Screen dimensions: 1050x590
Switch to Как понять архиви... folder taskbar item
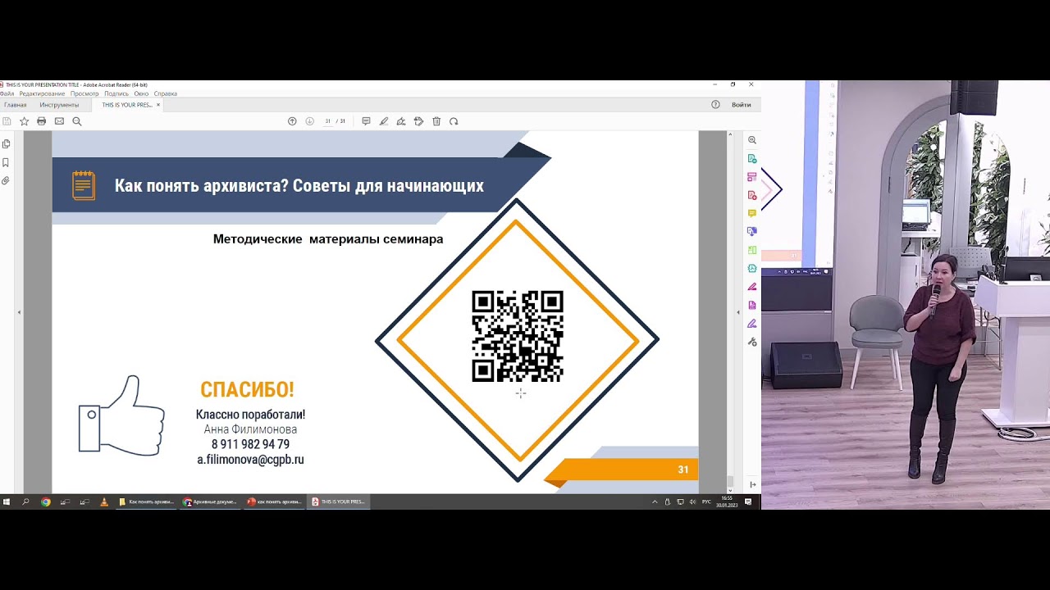click(x=147, y=501)
